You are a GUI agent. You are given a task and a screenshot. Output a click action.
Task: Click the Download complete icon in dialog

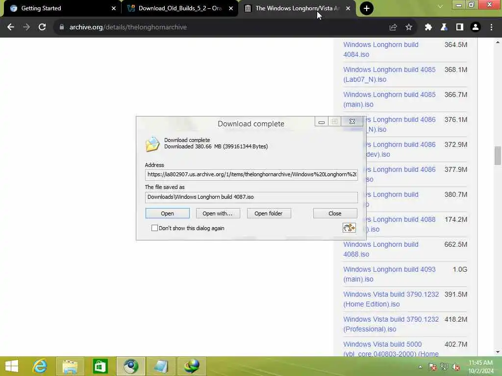(152, 143)
